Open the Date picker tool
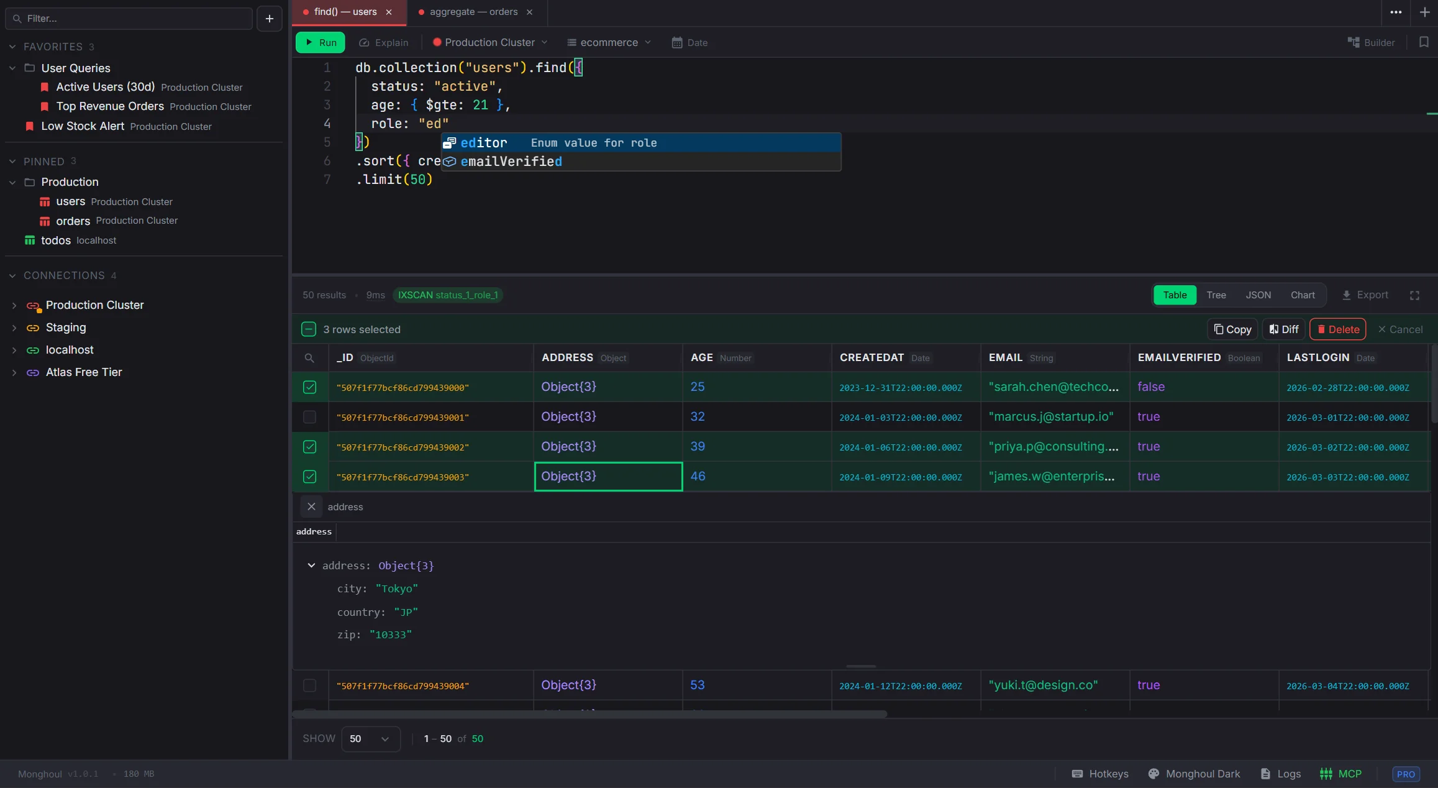 [689, 42]
